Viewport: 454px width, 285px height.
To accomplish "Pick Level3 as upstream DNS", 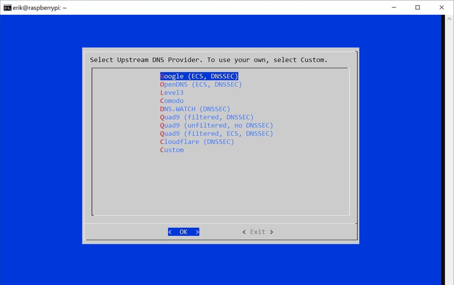I will tap(171, 92).
